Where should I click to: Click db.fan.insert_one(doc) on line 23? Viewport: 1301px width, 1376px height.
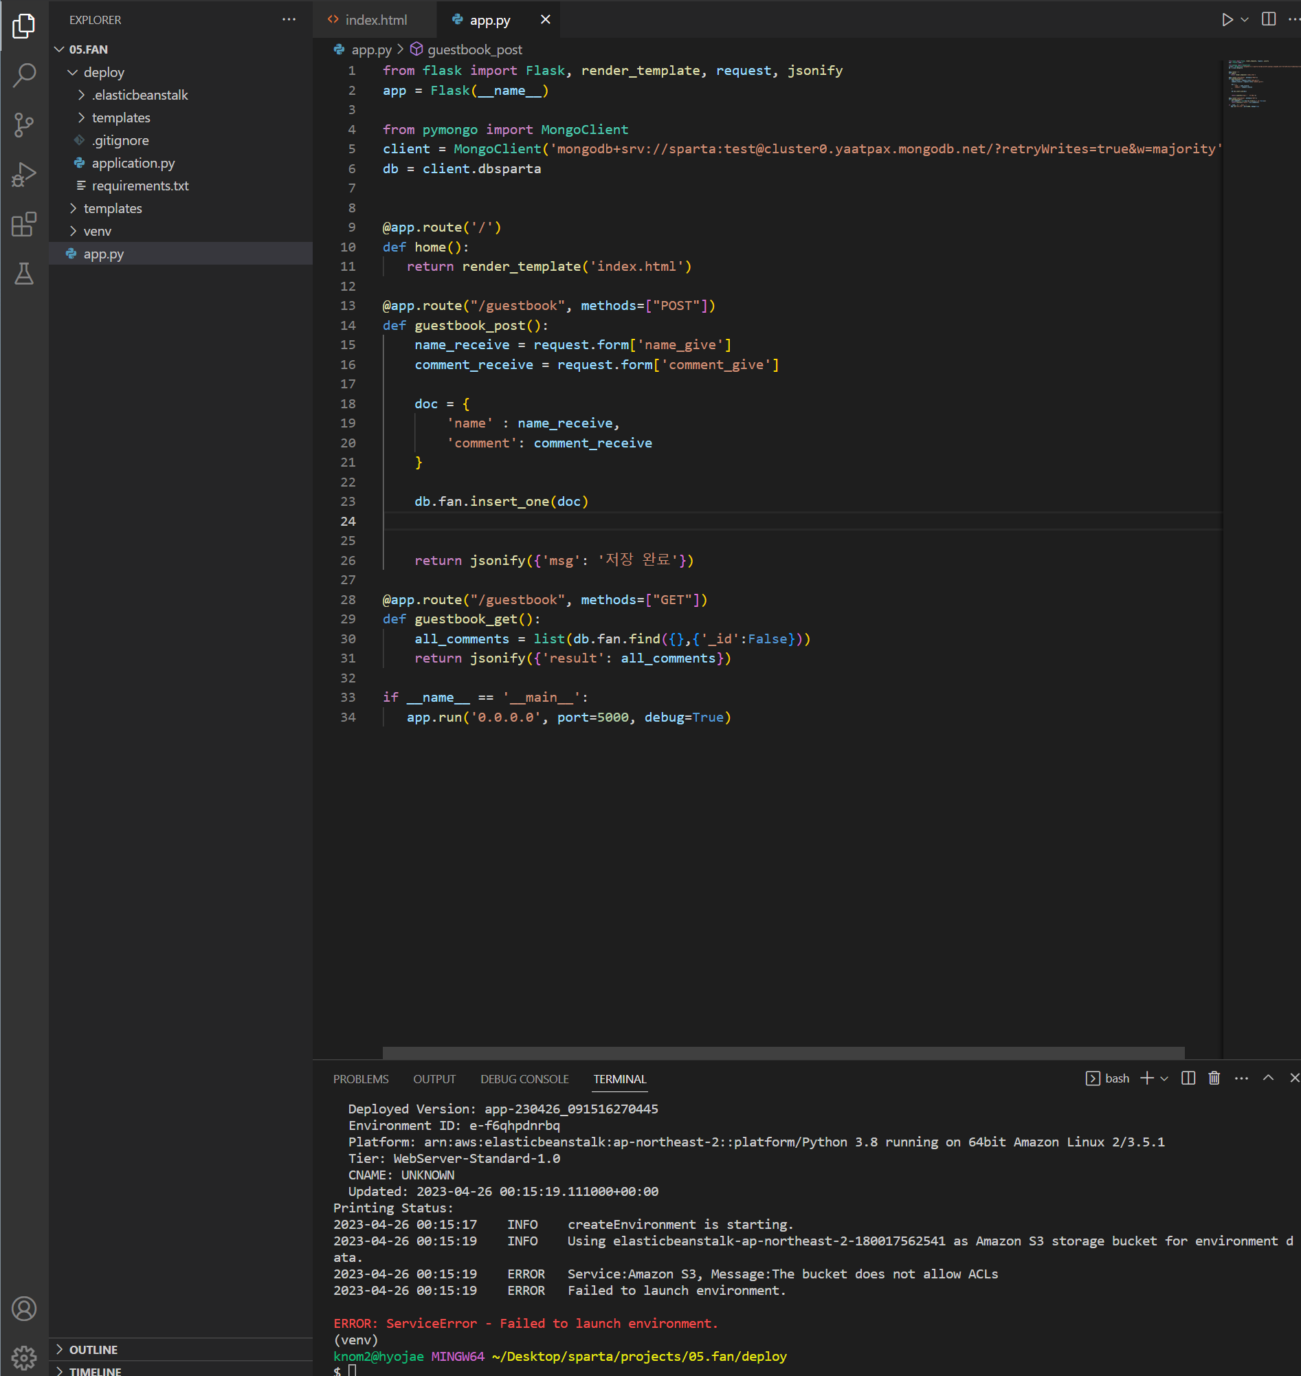502,502
